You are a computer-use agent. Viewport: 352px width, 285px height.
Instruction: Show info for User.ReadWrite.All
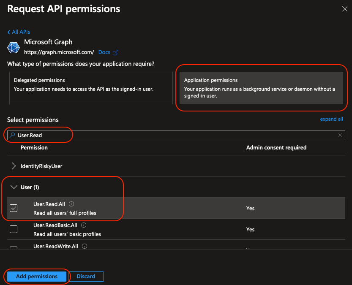(x=85, y=246)
